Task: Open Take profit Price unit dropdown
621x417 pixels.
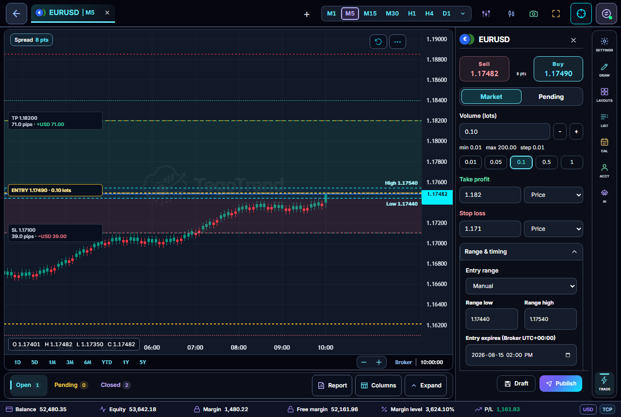Action: [x=554, y=195]
